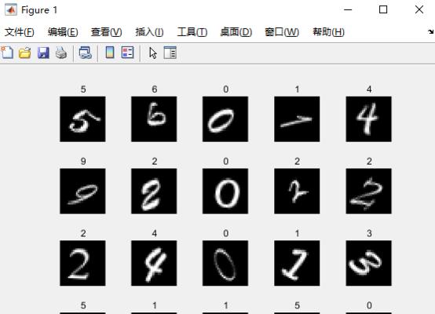The image size is (435, 314).
Task: Click the MATLAB logo in the title bar
Action: pos(10,10)
